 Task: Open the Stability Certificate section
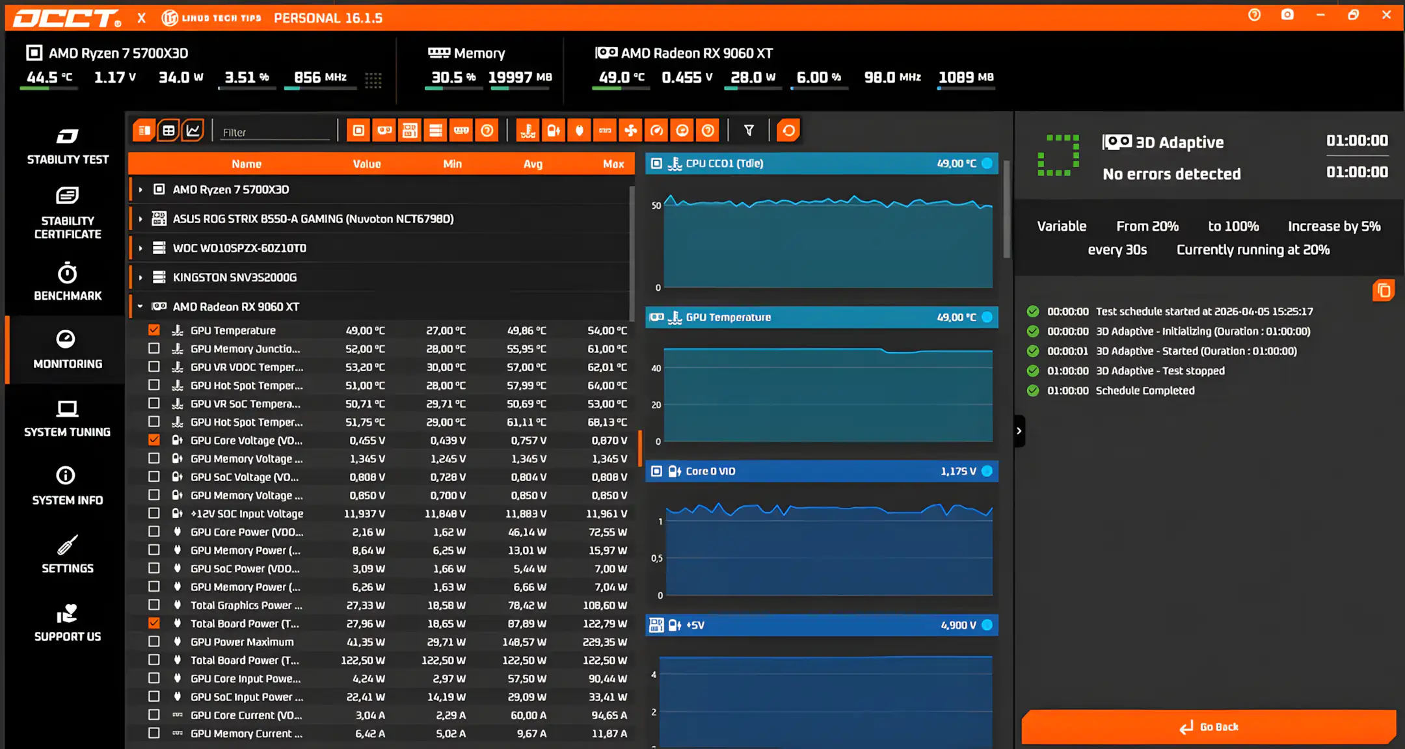pyautogui.click(x=68, y=213)
